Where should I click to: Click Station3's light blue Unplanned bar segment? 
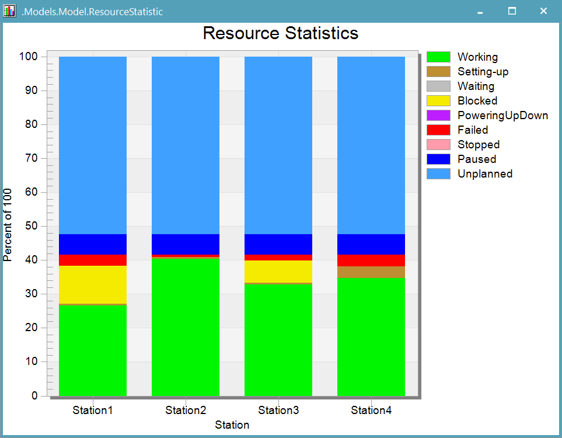click(x=278, y=145)
